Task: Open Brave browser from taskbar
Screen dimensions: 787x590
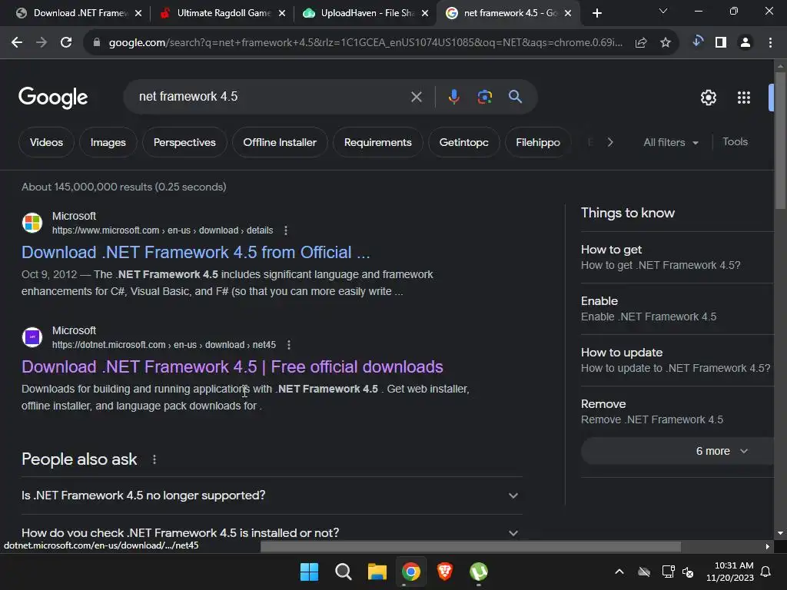Action: (x=445, y=572)
